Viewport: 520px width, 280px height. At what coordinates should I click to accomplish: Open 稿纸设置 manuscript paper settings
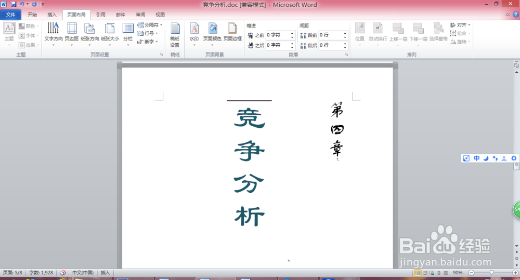[x=175, y=35]
